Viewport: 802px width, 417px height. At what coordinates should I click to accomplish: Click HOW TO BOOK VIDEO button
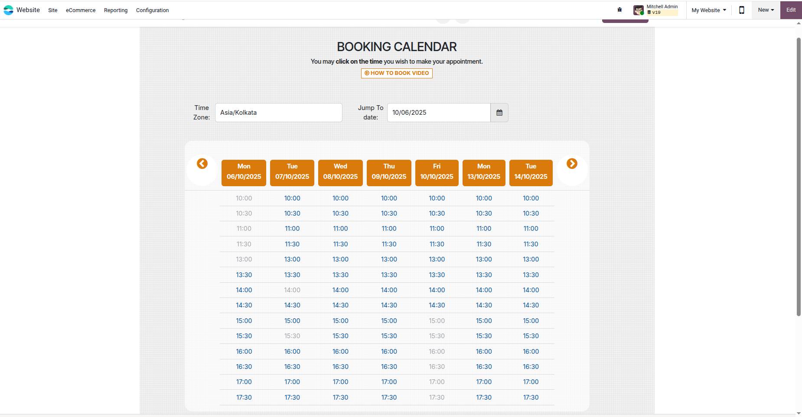[397, 73]
